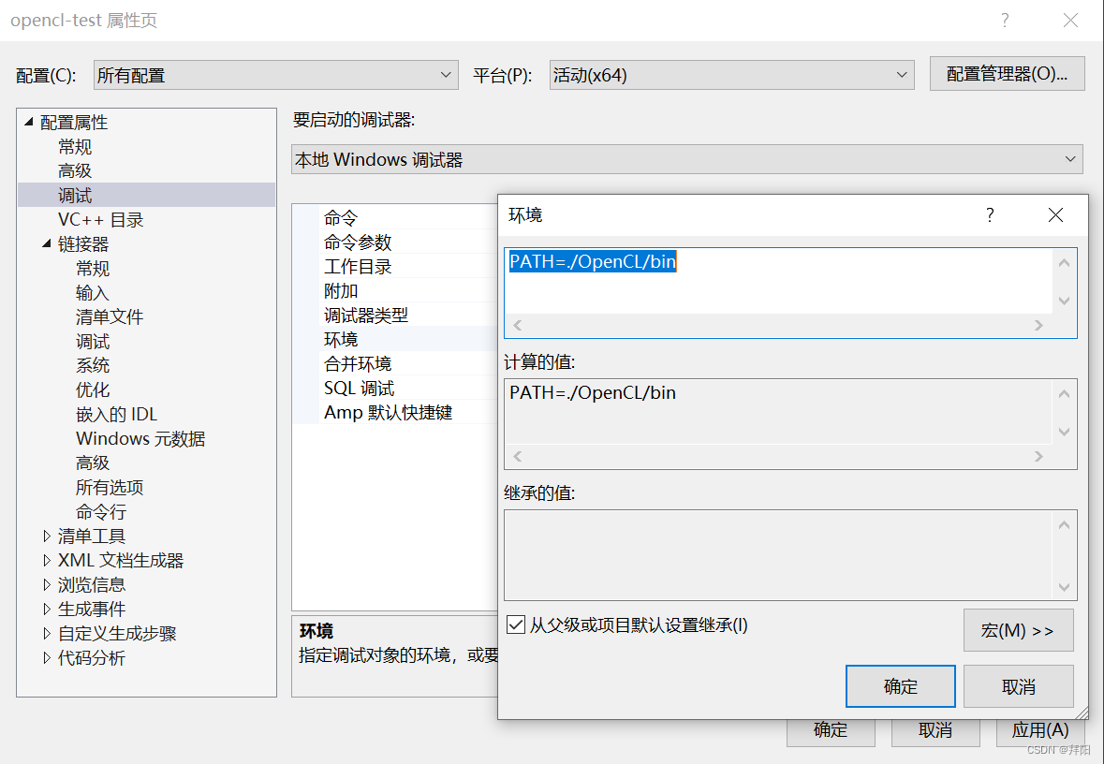Collapse the 链接器 tree node
The height and width of the screenshot is (764, 1104).
click(x=47, y=243)
